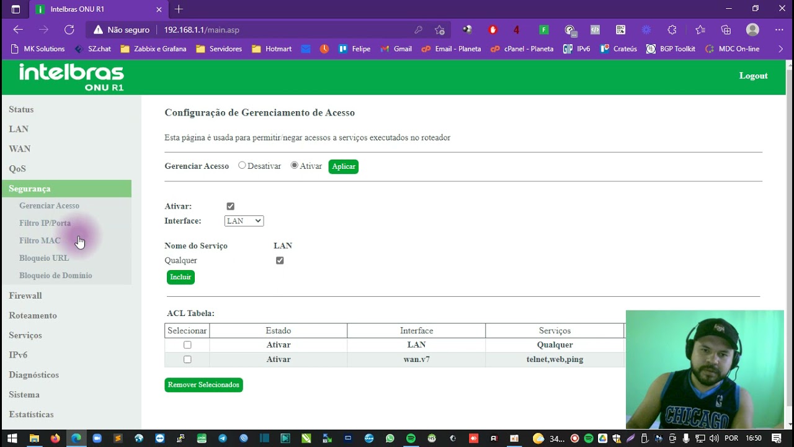This screenshot has width=794, height=447.
Task: Go to Filtro MAC page
Action: tap(40, 240)
